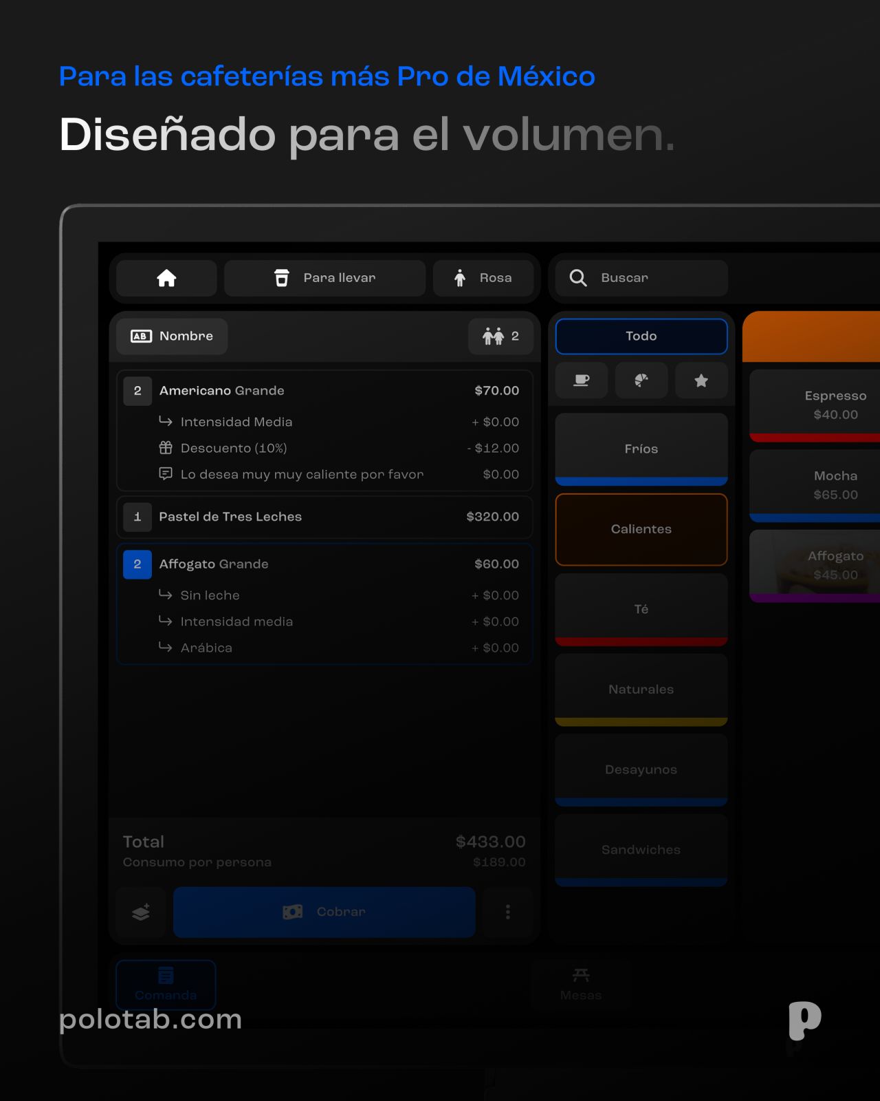Open the Naturales category
880x1101 pixels.
click(x=641, y=690)
